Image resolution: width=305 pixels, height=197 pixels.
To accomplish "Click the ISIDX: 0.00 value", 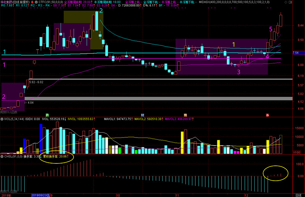I will (x=32, y=119).
